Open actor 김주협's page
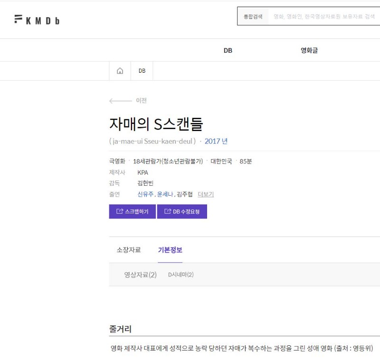Image resolution: width=380 pixels, height=360 pixels. click(x=185, y=194)
